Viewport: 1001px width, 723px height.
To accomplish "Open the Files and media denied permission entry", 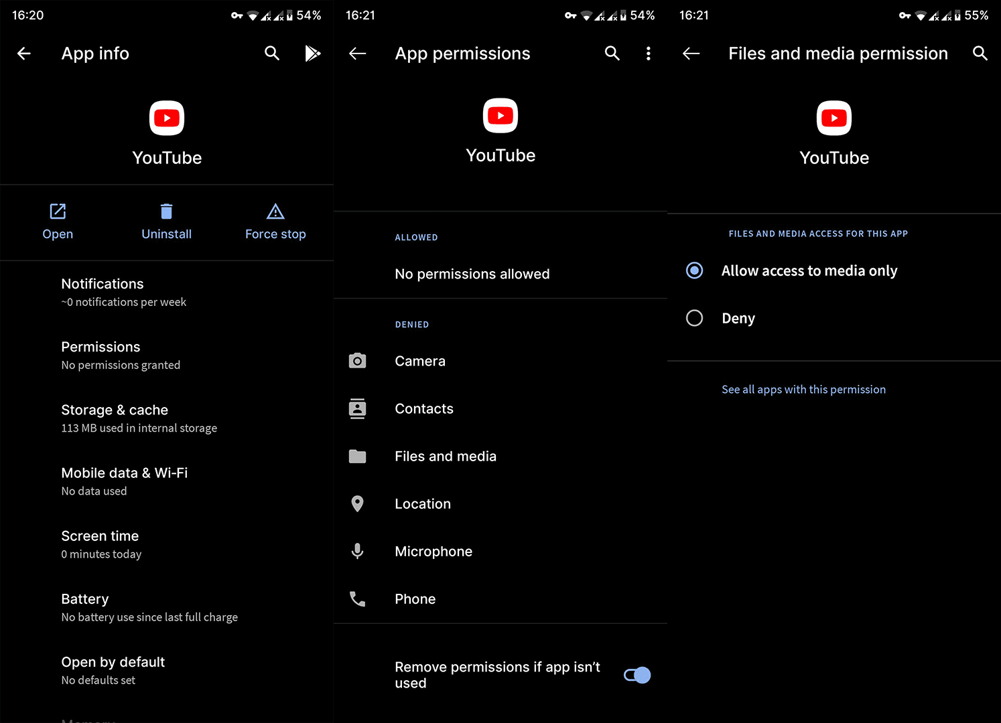I will [446, 456].
